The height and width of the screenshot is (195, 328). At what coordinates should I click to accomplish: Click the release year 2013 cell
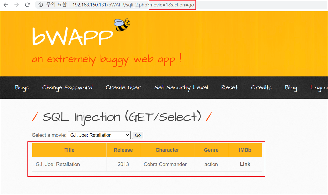(123, 164)
